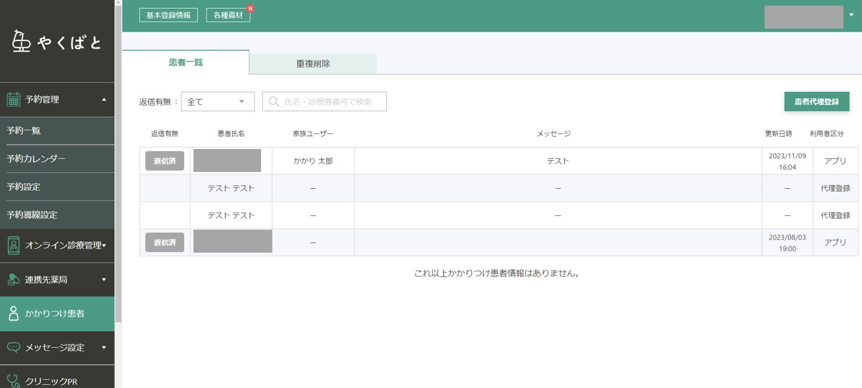The width and height of the screenshot is (862, 388).
Task: Open 予約設定 in sidebar
Action: pos(57,187)
